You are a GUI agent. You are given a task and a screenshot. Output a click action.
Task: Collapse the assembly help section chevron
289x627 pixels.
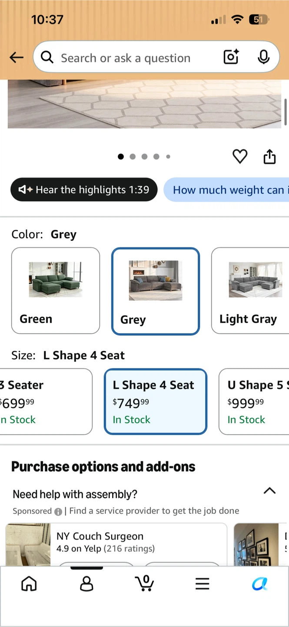[x=269, y=491]
